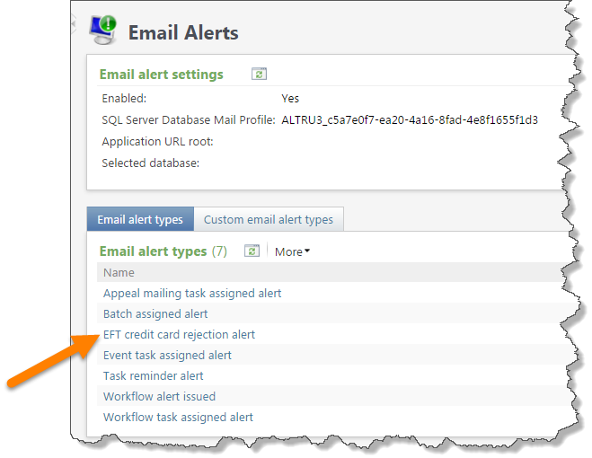Collapse the left navigation pane arrow
592x458 pixels.
(74, 23)
